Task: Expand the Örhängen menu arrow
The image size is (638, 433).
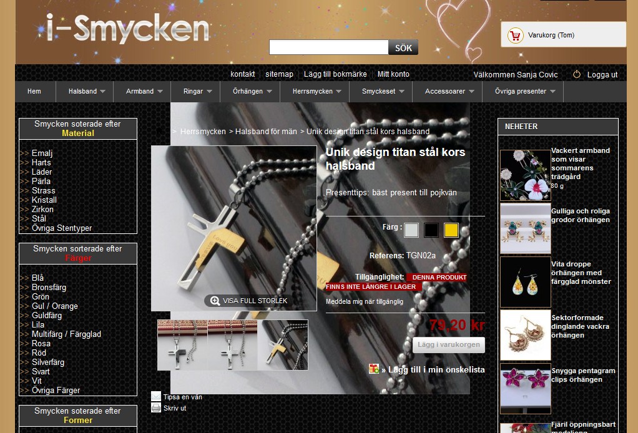Action: (x=269, y=92)
